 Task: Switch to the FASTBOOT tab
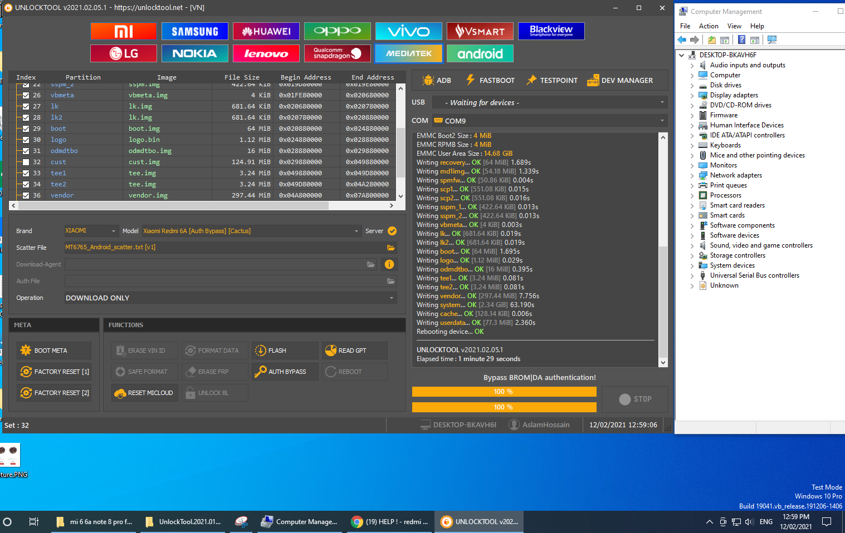[x=490, y=80]
